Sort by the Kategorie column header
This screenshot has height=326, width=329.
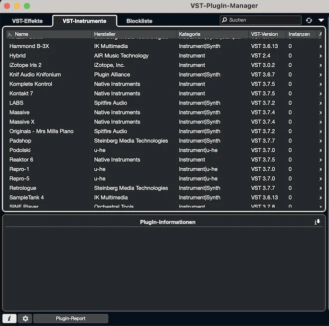pos(212,34)
